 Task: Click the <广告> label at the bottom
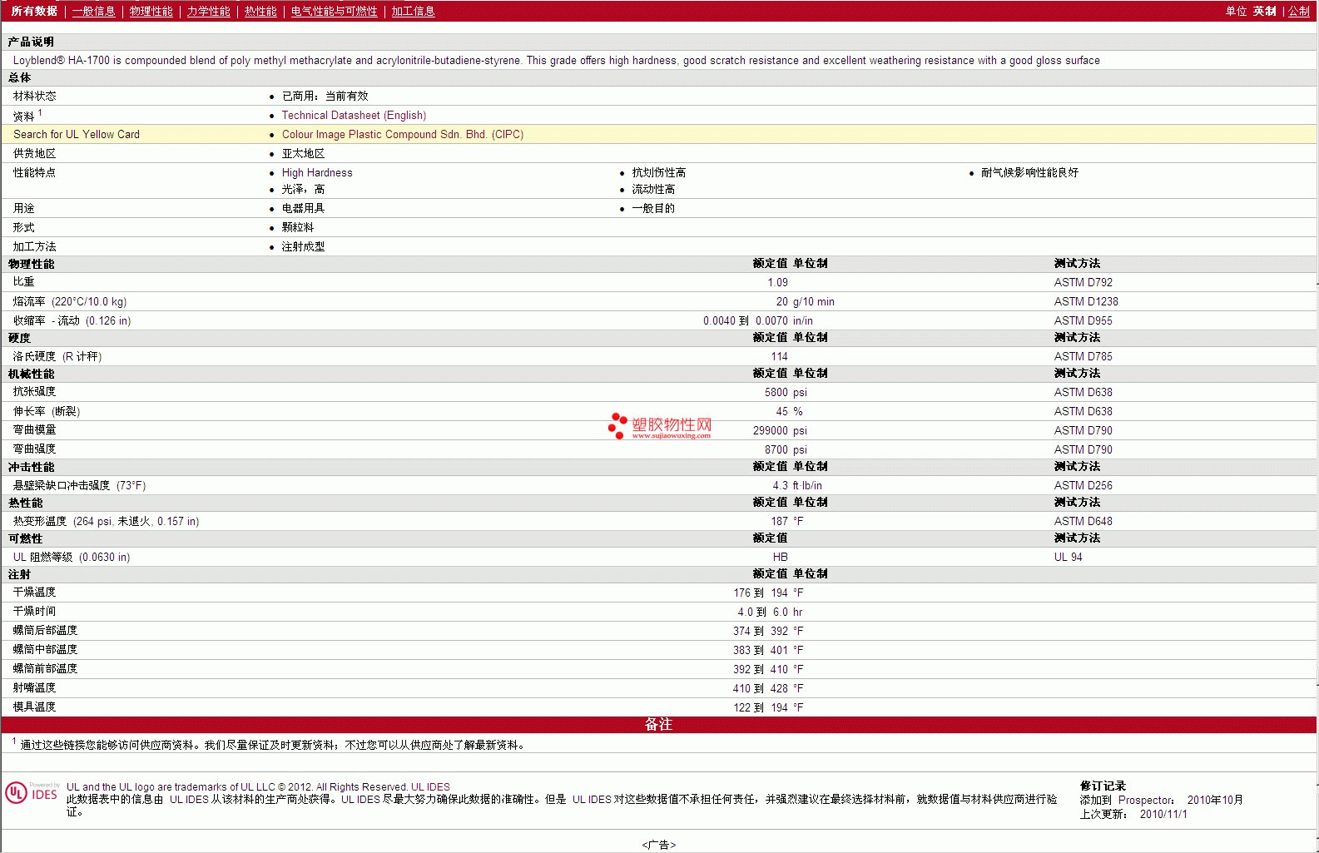659,846
